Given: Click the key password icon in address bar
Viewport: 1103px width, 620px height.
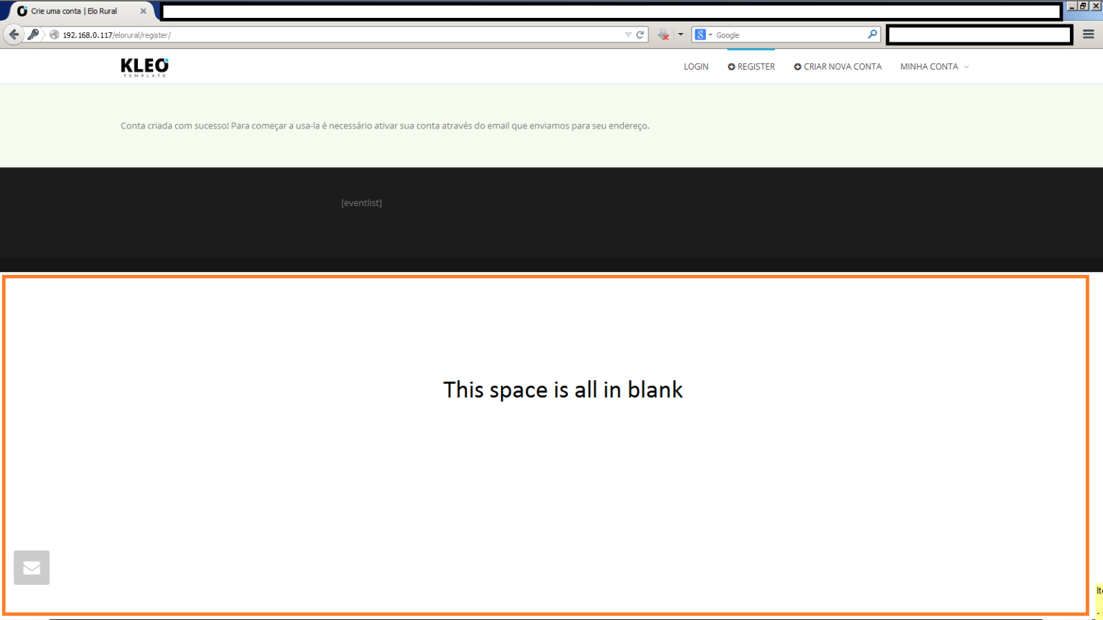Looking at the screenshot, I should tap(33, 34).
